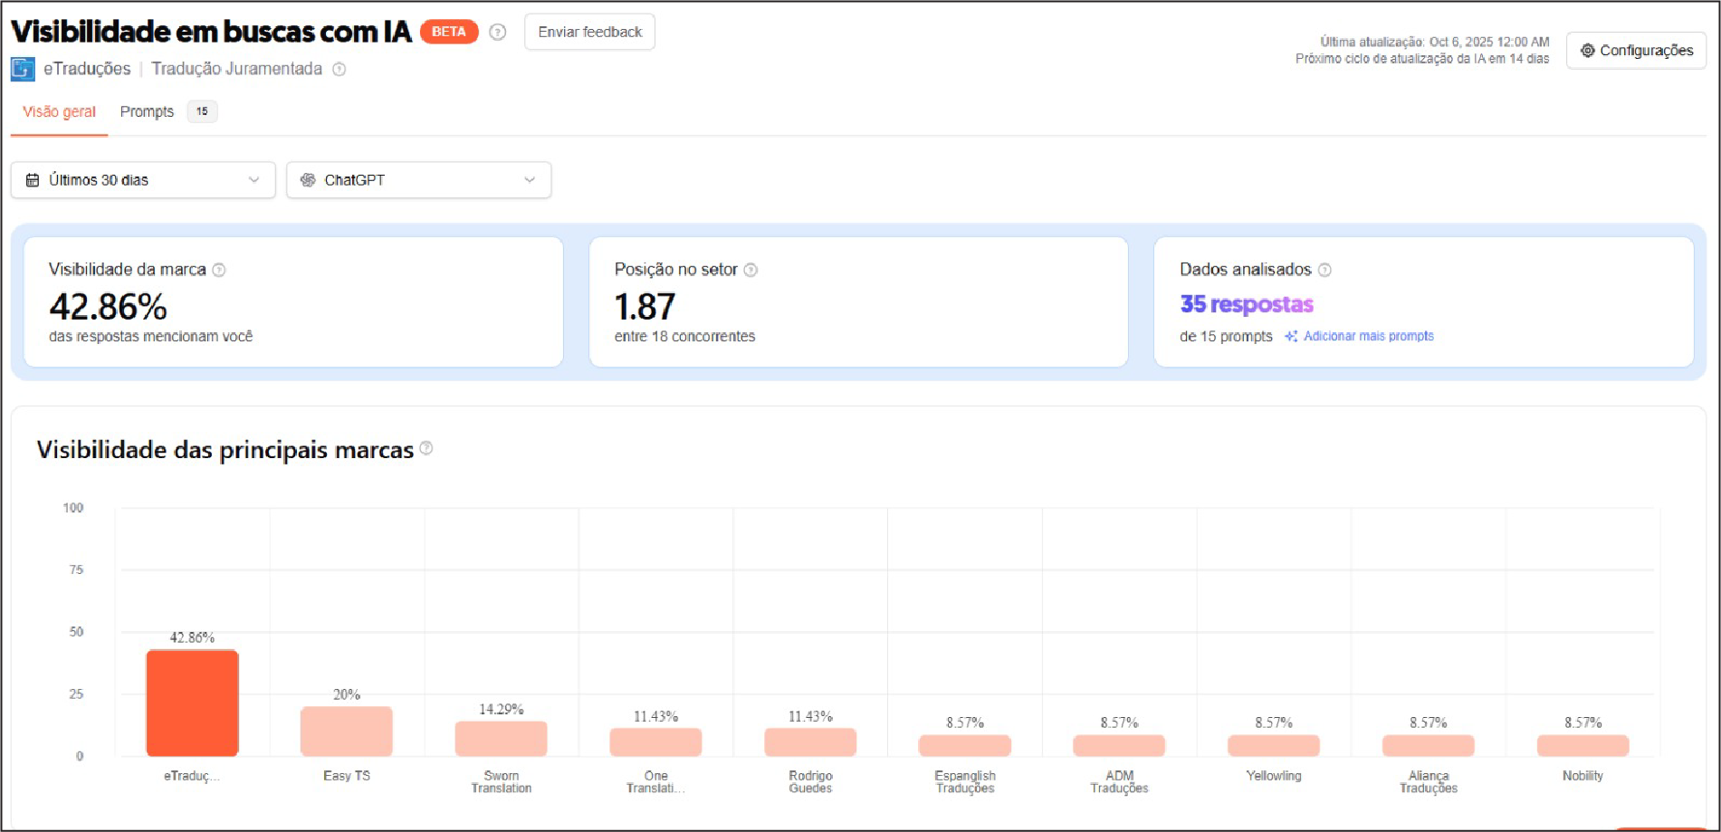
Task: Click the eTraduções project logo icon
Action: tap(23, 69)
